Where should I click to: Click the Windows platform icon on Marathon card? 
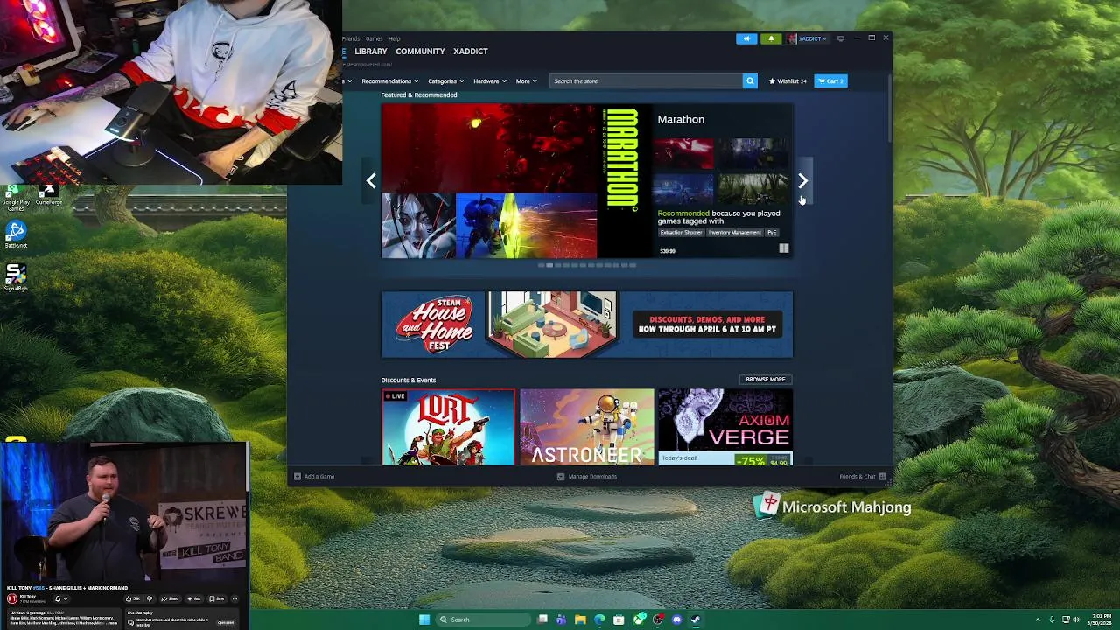click(784, 248)
